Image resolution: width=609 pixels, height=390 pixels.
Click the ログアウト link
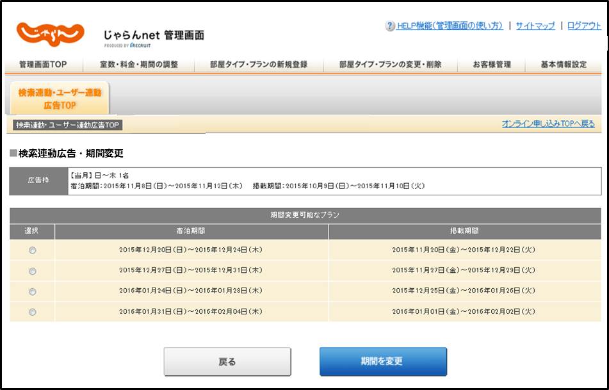pos(584,26)
